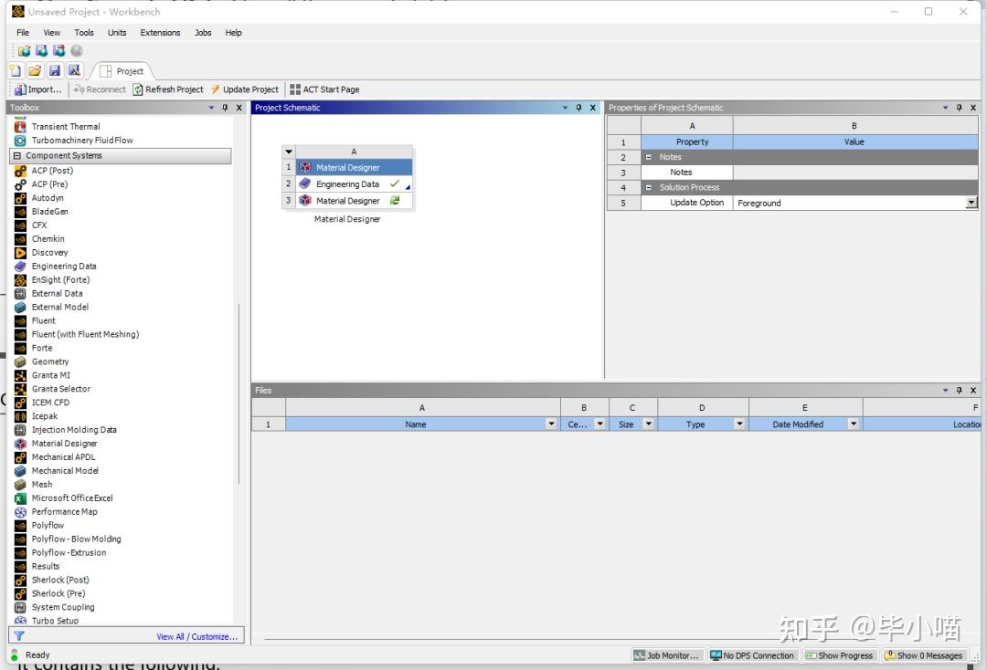The width and height of the screenshot is (987, 670).
Task: Pick the Geometry component icon in Toolbox
Action: tap(20, 362)
